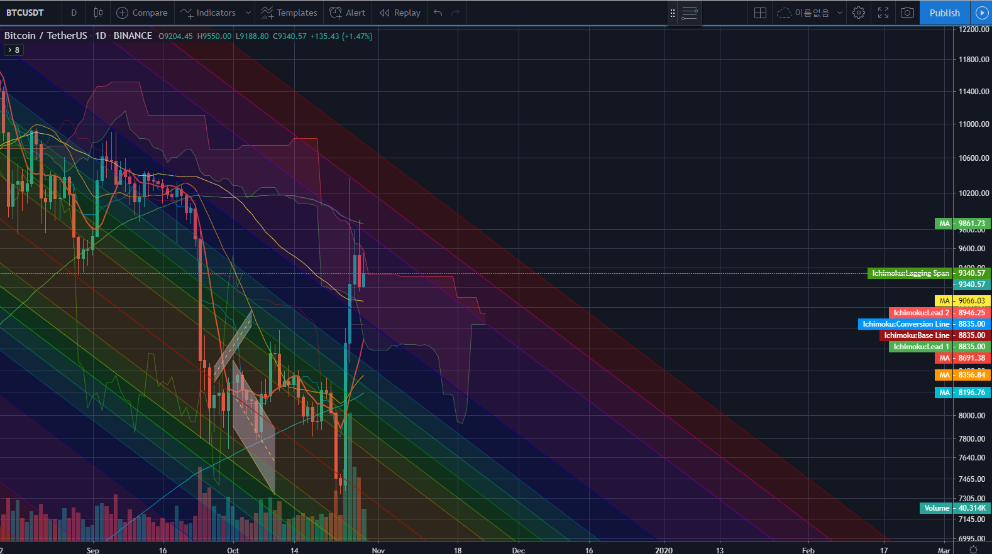The image size is (992, 554).
Task: Click the Feb label on time axis
Action: 808,550
